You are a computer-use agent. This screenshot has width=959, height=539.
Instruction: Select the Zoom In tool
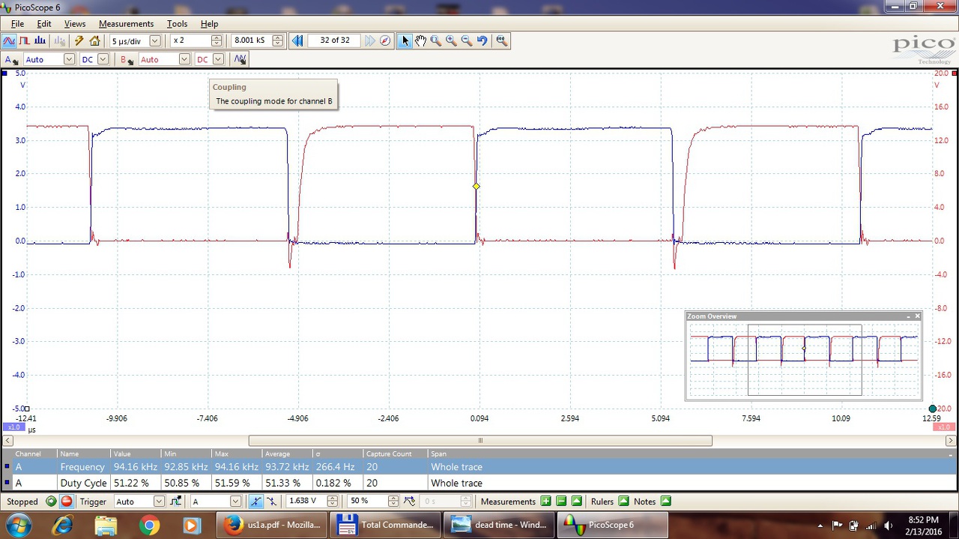451,40
